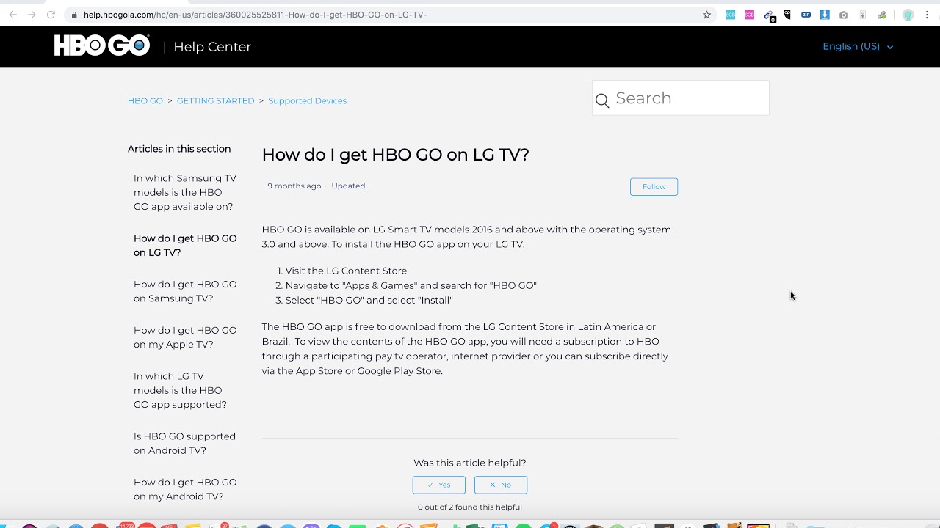940x528 pixels.
Task: Open HBO GO on Samsung TV article
Action: click(x=185, y=291)
